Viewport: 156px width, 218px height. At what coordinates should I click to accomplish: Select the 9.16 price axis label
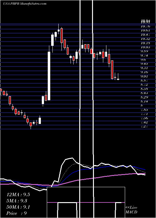click(144, 72)
